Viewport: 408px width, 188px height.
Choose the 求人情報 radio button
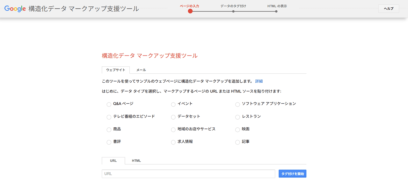tap(173, 142)
